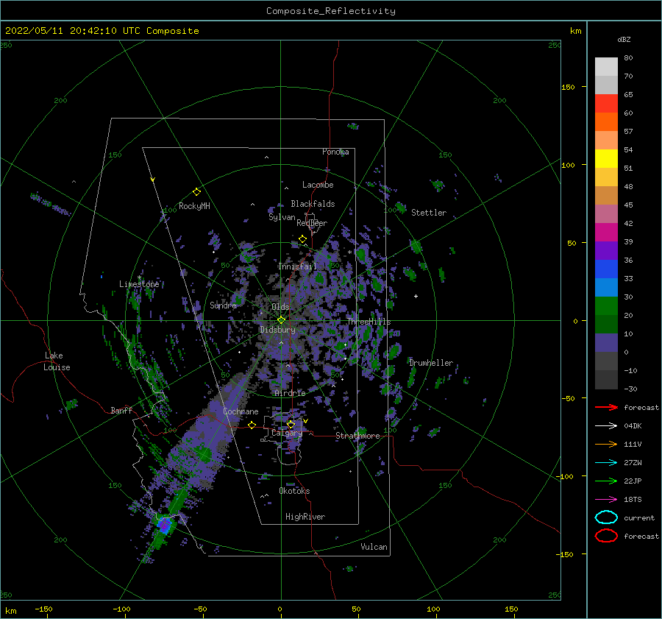Click the Airdrie label
The width and height of the screenshot is (662, 619).
[x=290, y=393]
